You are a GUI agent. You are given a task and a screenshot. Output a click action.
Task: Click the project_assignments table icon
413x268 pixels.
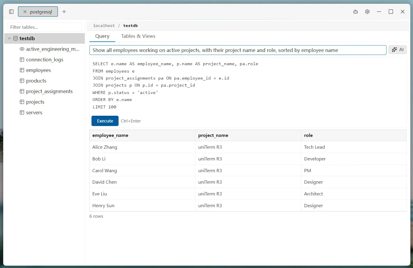[22, 91]
